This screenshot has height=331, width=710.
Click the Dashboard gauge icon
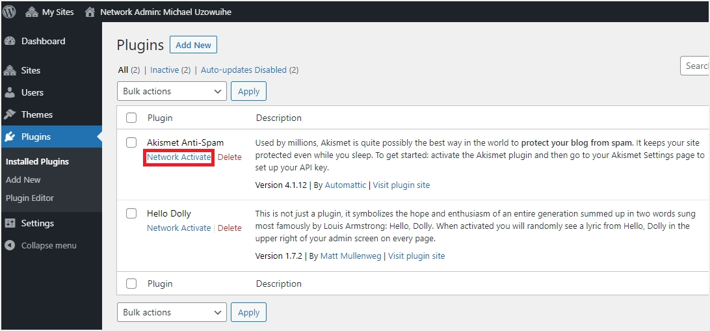[10, 41]
